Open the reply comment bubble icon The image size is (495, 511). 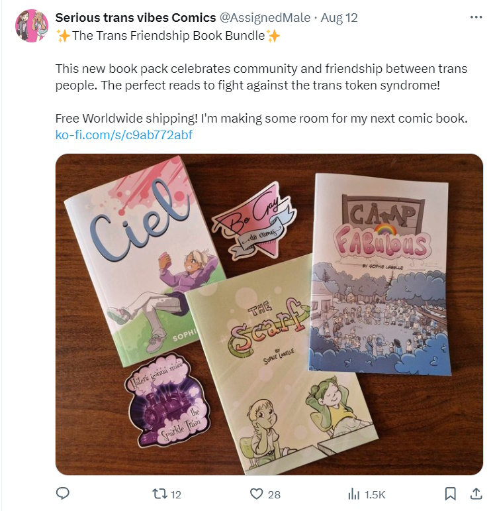[x=62, y=494]
